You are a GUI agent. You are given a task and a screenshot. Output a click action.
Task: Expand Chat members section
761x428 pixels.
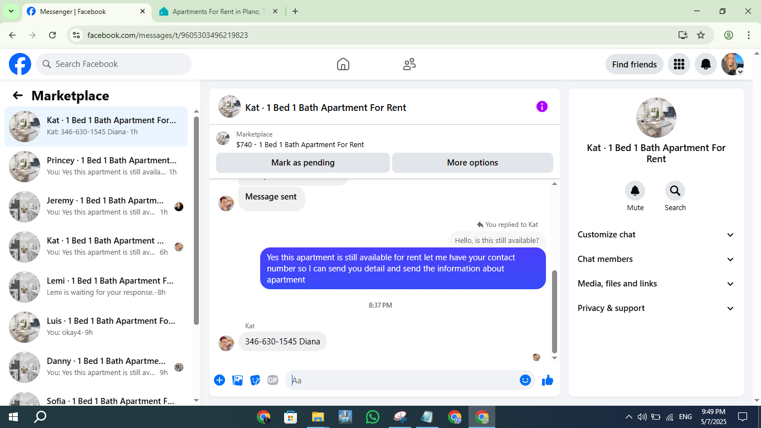tap(656, 259)
